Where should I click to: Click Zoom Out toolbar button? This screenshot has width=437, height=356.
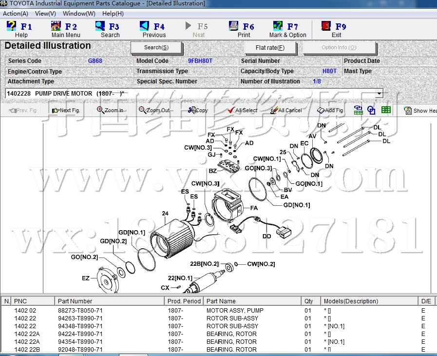(x=154, y=110)
